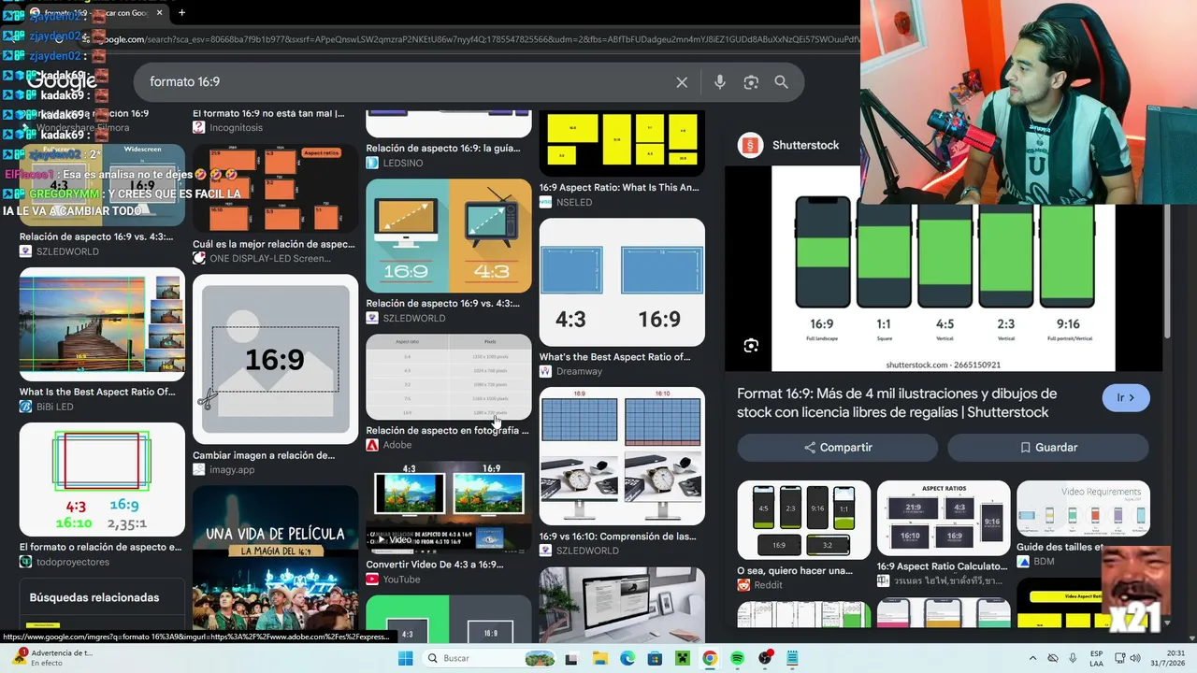Open the Format 16:9 Shutterstock title link
This screenshot has height=673, width=1197.
pos(897,403)
